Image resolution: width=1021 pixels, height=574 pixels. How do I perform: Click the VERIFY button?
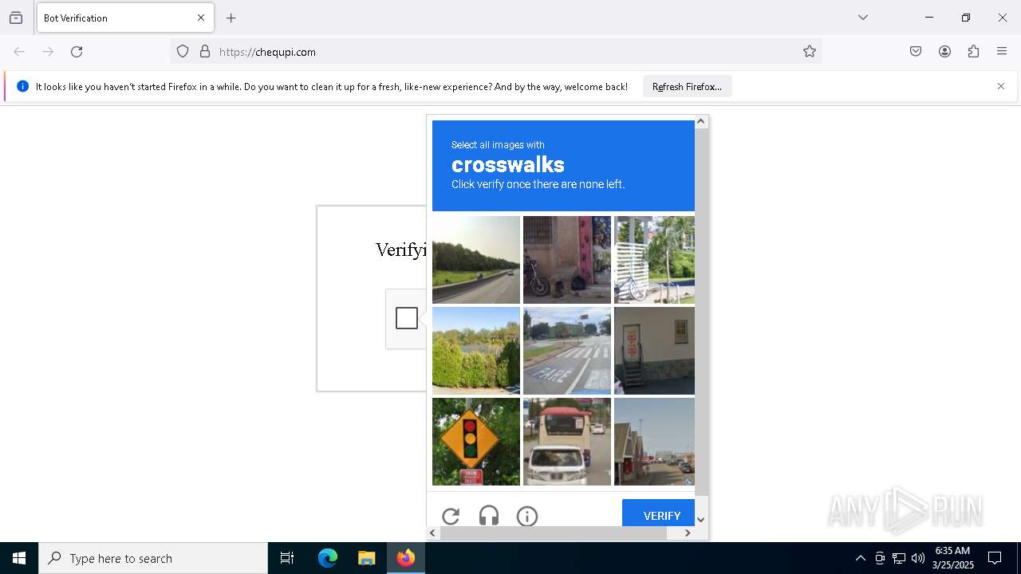659,513
